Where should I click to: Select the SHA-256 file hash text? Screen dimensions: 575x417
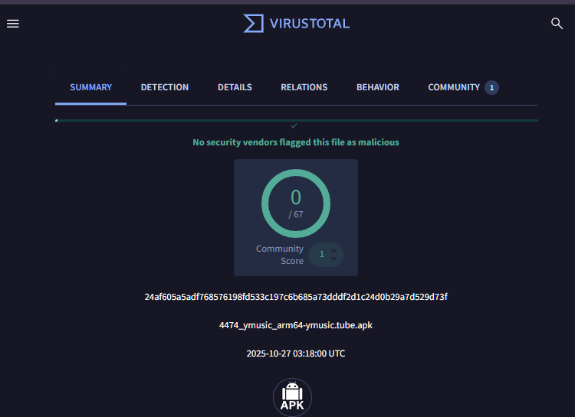click(296, 297)
